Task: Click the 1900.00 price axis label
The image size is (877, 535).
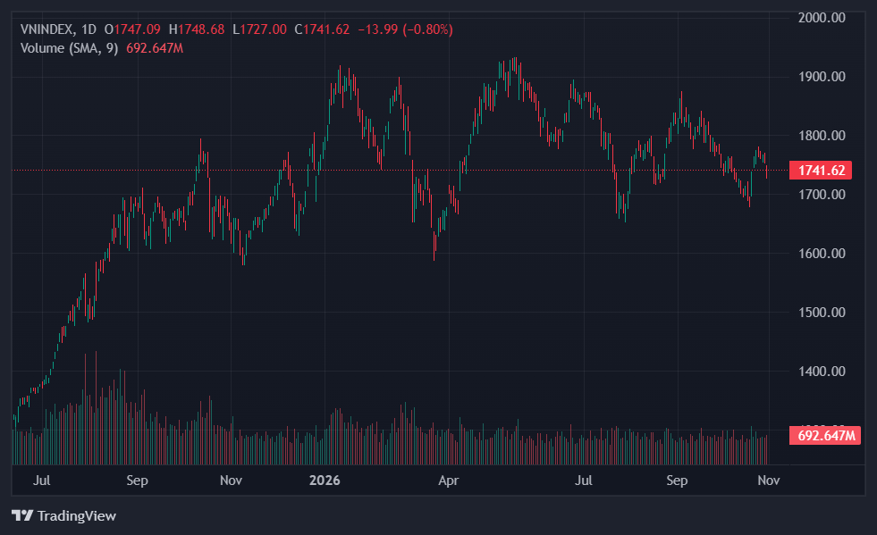Action: click(x=822, y=77)
